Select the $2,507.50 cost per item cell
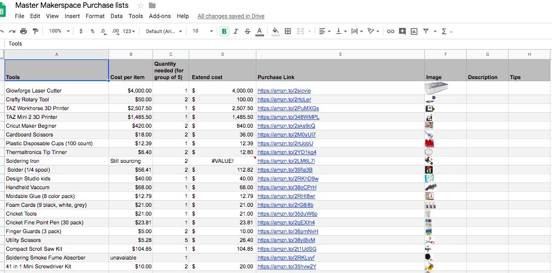Image resolution: width=552 pixels, height=273 pixels. (131, 108)
